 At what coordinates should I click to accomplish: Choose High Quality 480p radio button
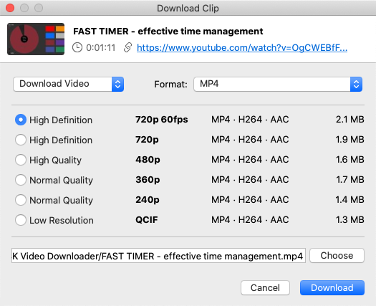[21, 160]
